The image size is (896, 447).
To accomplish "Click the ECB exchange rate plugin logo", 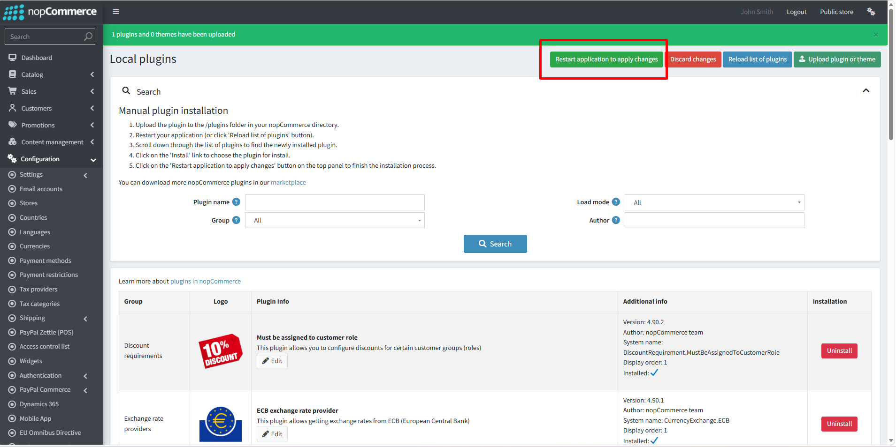I will tap(221, 424).
